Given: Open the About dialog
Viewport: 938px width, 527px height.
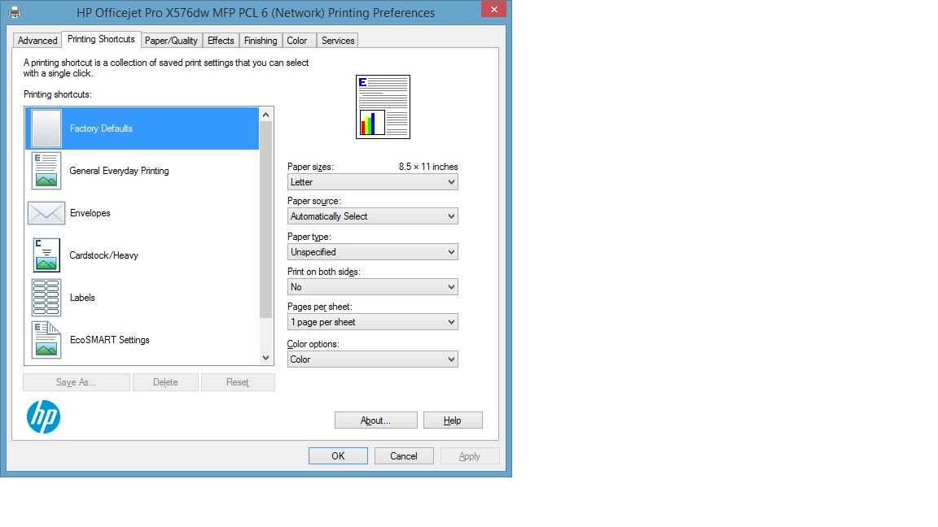Looking at the screenshot, I should (x=375, y=420).
